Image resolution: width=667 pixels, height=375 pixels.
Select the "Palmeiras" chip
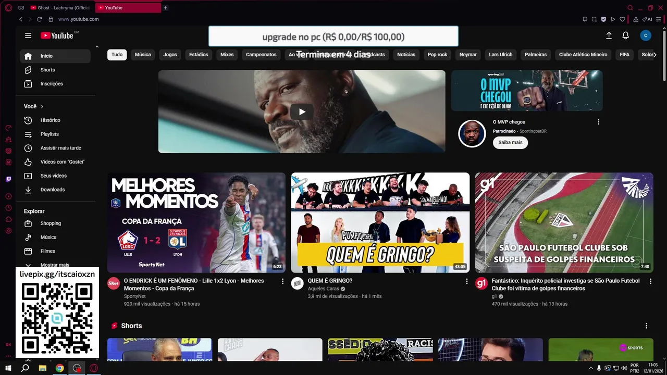click(536, 55)
